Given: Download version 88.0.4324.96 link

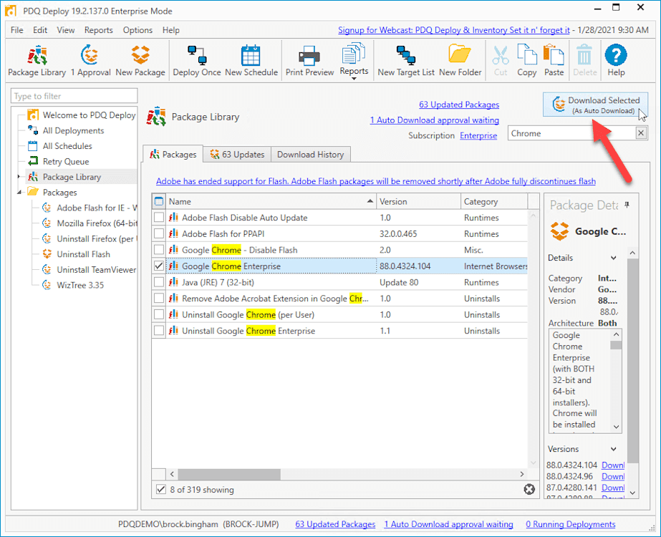Looking at the screenshot, I should [x=613, y=476].
